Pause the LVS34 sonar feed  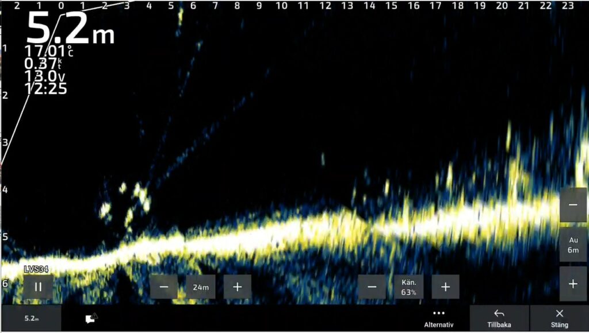pyautogui.click(x=38, y=287)
